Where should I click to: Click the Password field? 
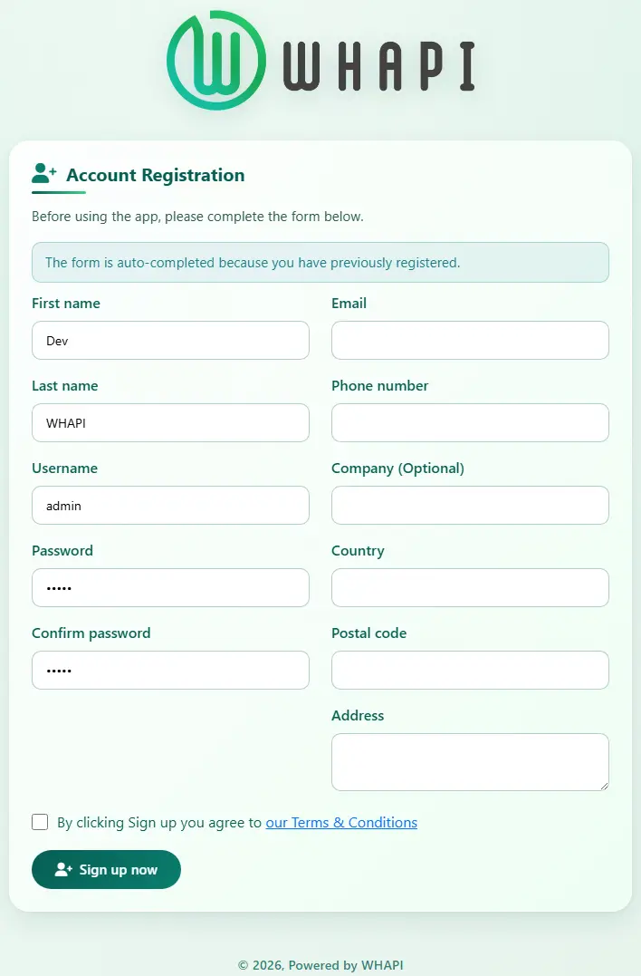[x=170, y=587]
